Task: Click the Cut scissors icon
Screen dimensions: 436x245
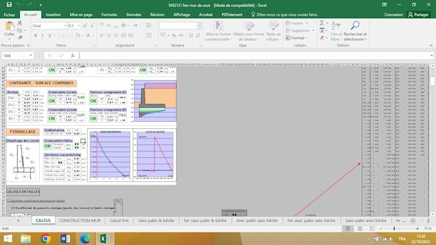Action: [20, 23]
